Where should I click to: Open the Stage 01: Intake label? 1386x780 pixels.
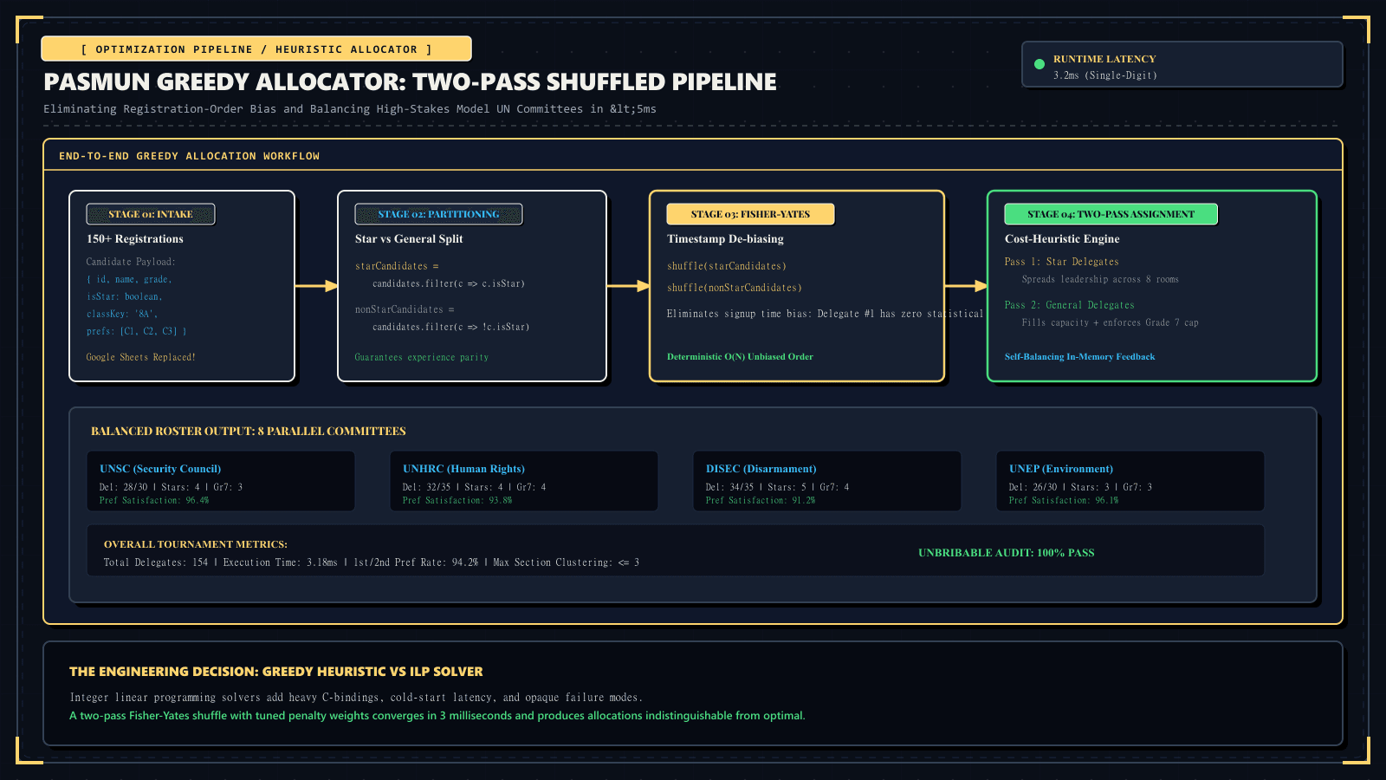[x=151, y=214]
